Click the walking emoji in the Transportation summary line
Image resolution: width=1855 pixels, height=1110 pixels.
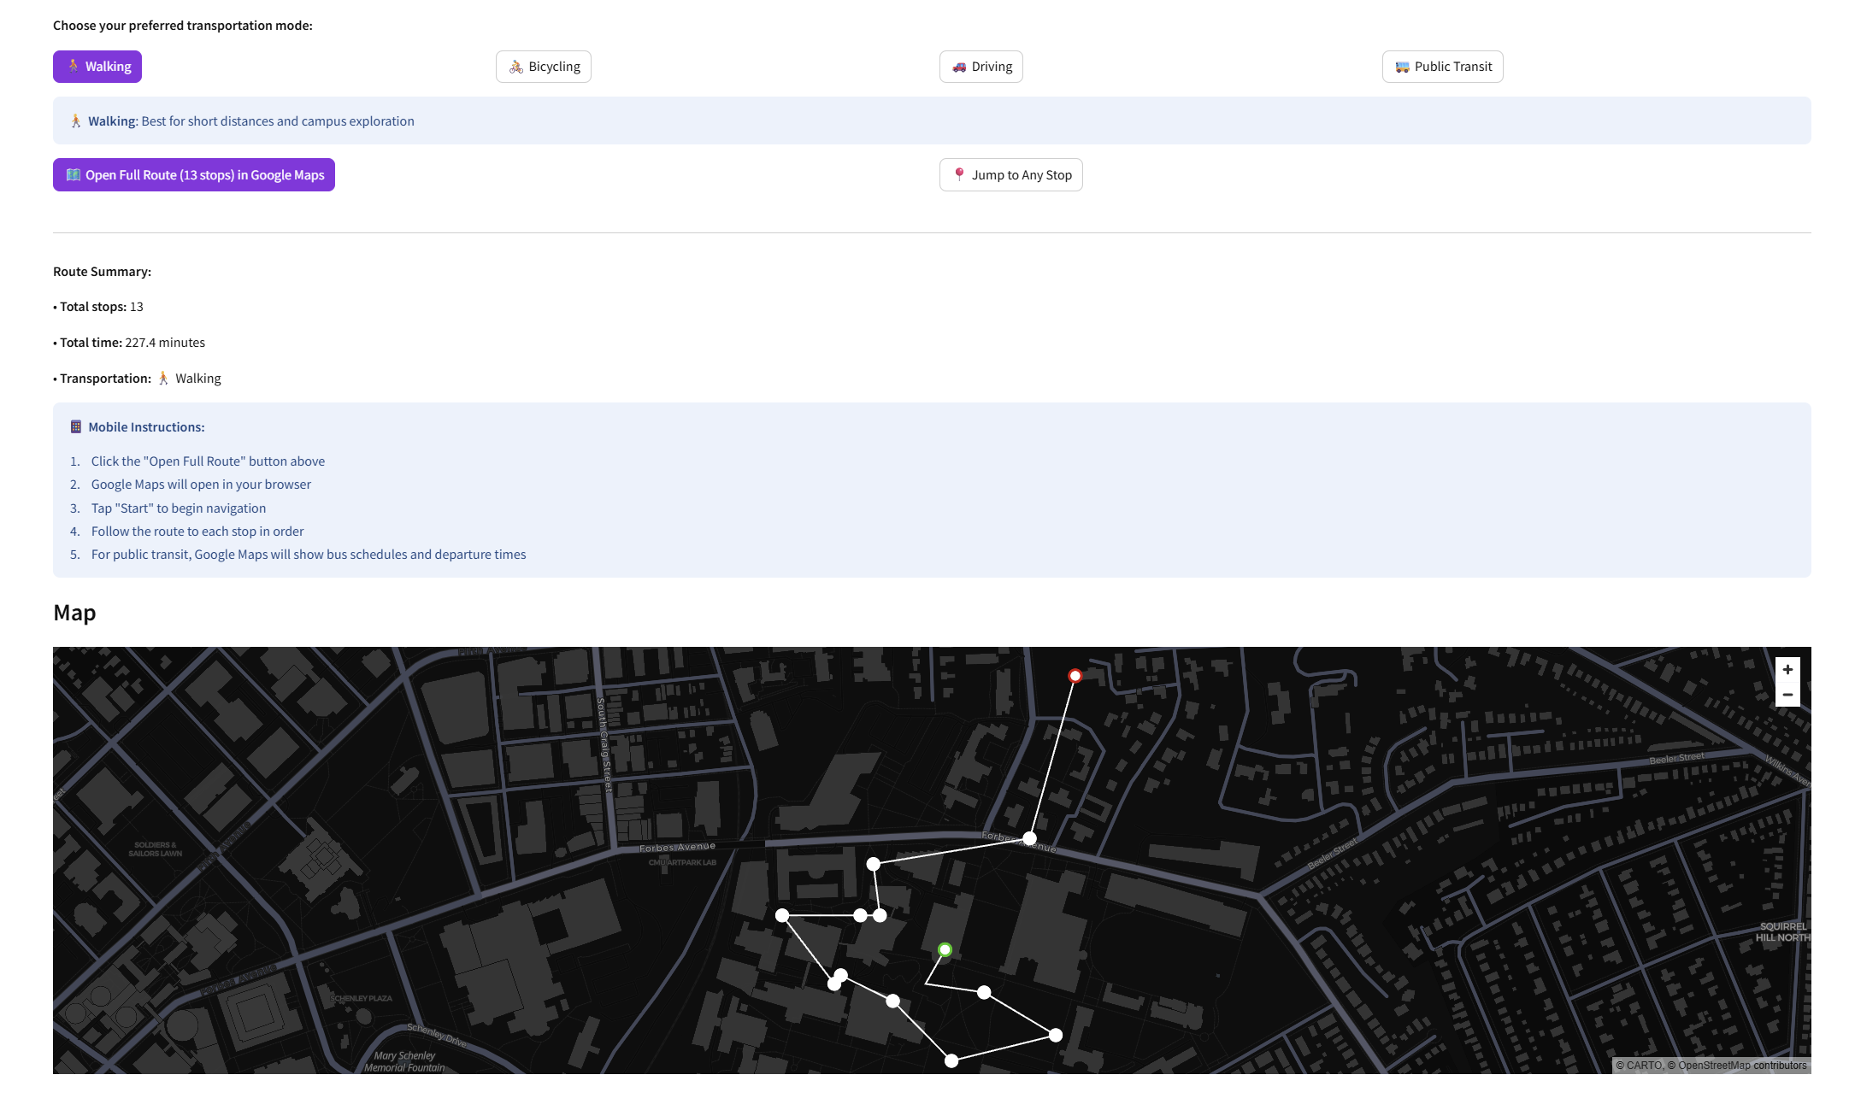tap(162, 378)
